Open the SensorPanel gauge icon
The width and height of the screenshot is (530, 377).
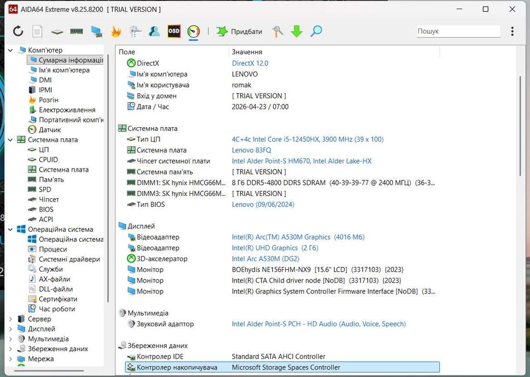pos(194,31)
